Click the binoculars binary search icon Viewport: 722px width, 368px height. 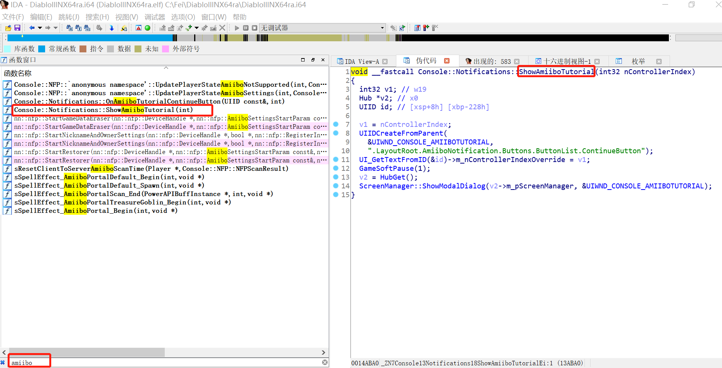pyautogui.click(x=87, y=28)
